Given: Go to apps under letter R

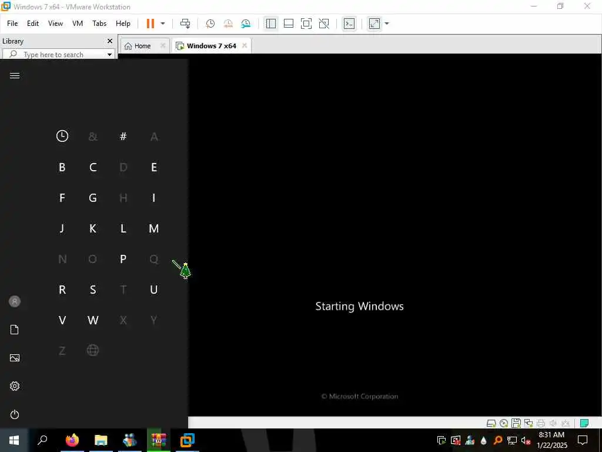Looking at the screenshot, I should tap(62, 290).
